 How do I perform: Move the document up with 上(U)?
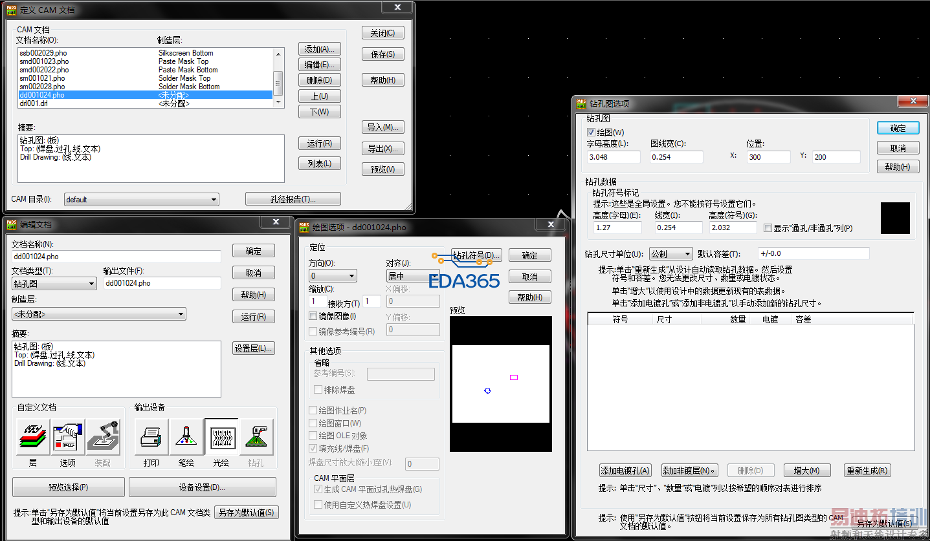(320, 96)
